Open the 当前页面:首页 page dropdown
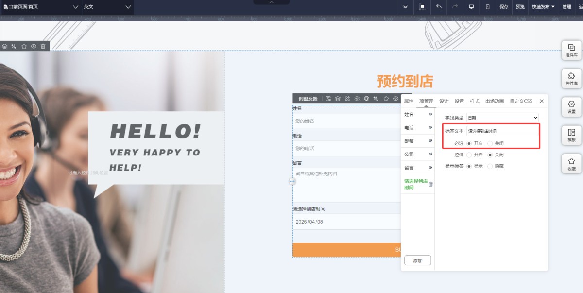Image resolution: width=583 pixels, height=293 pixels. [40, 7]
